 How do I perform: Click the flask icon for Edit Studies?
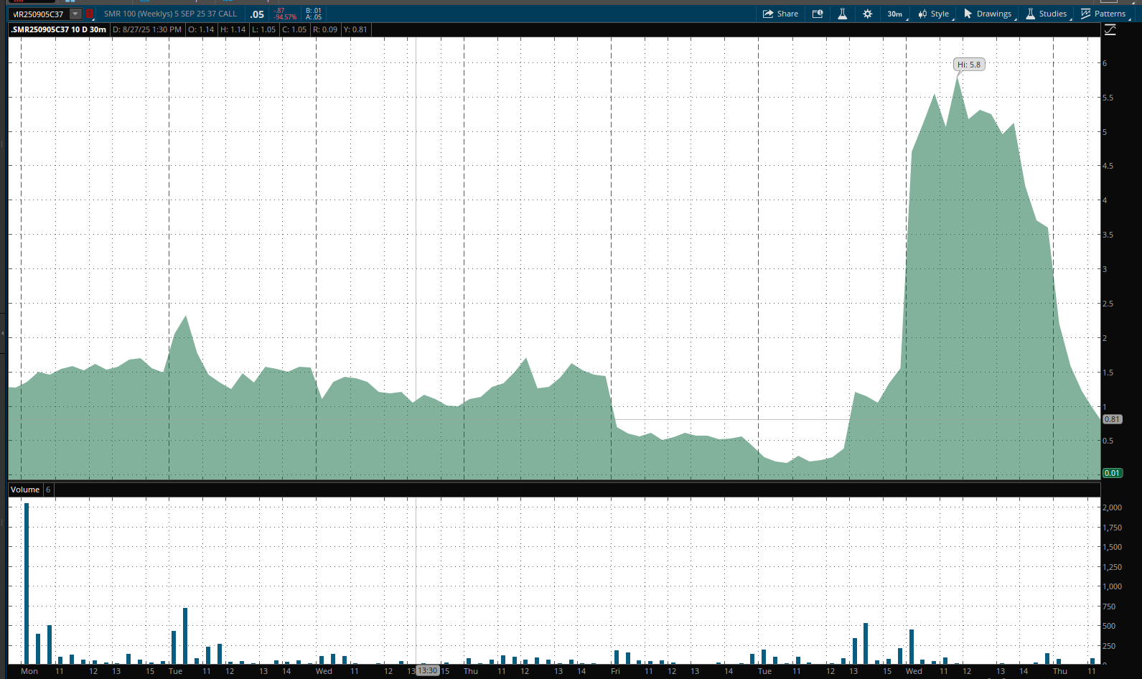pos(843,14)
